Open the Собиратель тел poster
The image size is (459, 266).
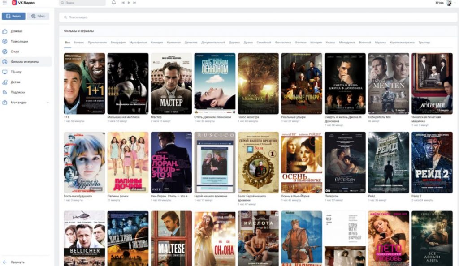tap(389, 84)
